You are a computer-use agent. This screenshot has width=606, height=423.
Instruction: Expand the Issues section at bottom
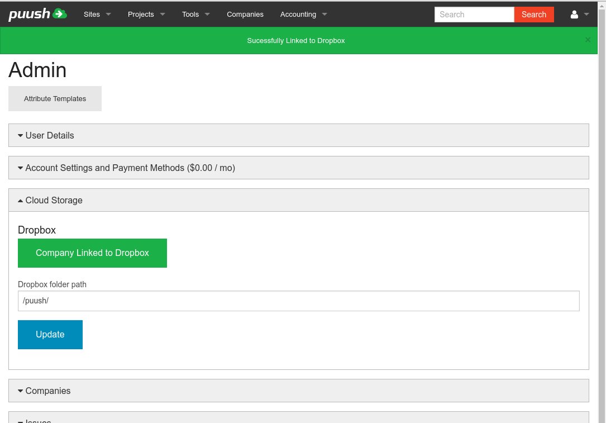[x=38, y=419]
